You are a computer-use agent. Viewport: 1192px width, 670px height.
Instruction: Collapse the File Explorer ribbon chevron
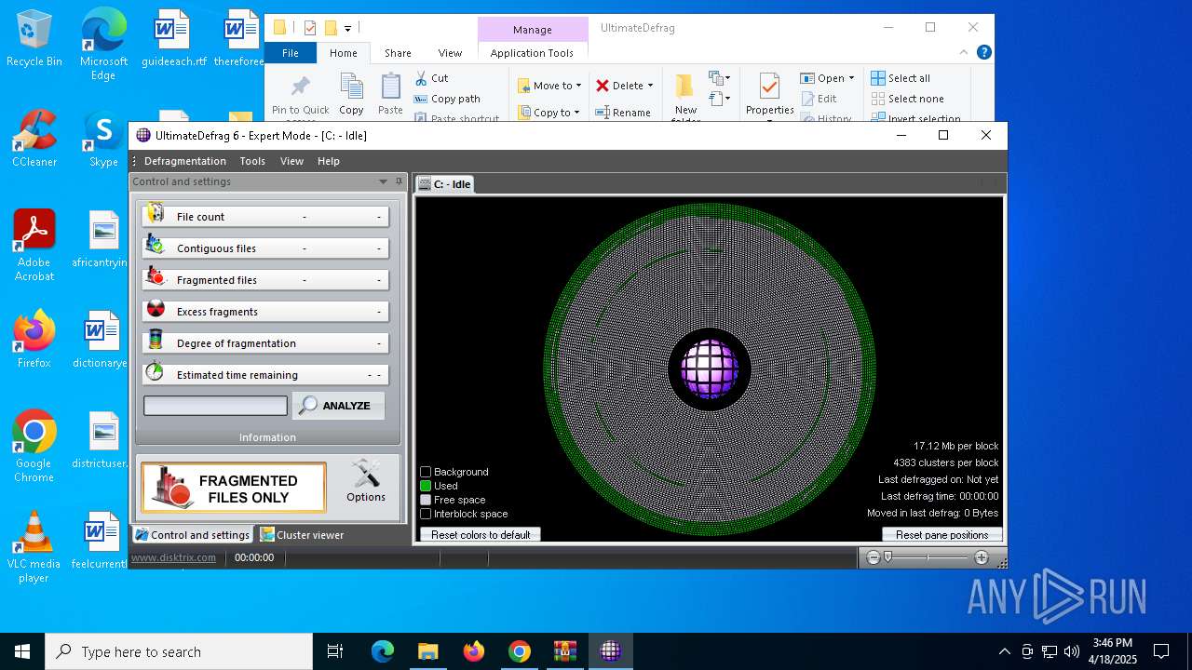click(964, 53)
